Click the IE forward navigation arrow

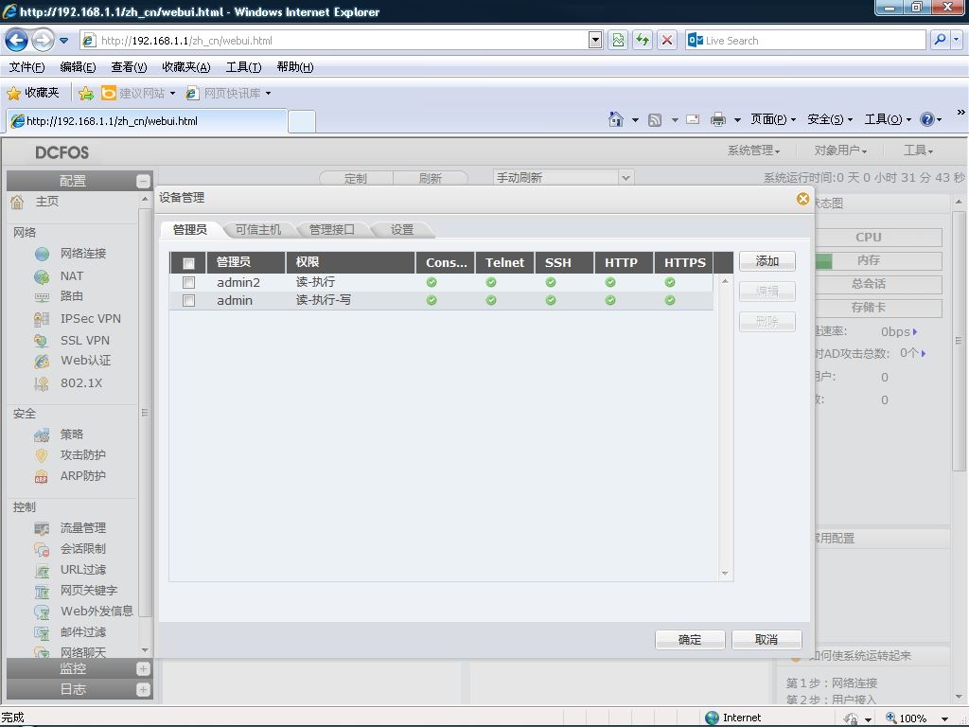[x=43, y=41]
